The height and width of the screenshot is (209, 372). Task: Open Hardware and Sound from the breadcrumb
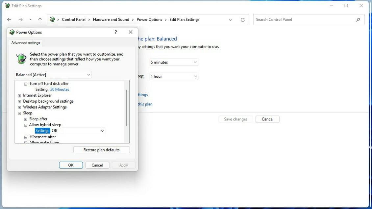coord(111,19)
